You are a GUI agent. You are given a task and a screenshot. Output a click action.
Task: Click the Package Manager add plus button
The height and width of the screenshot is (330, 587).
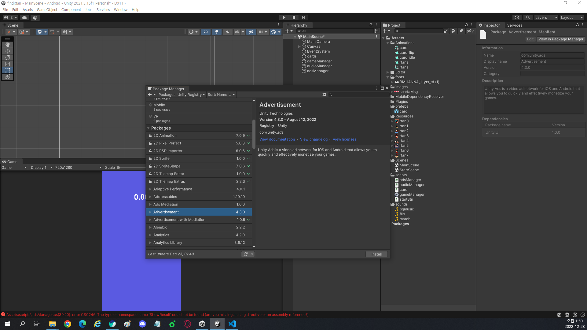point(151,95)
